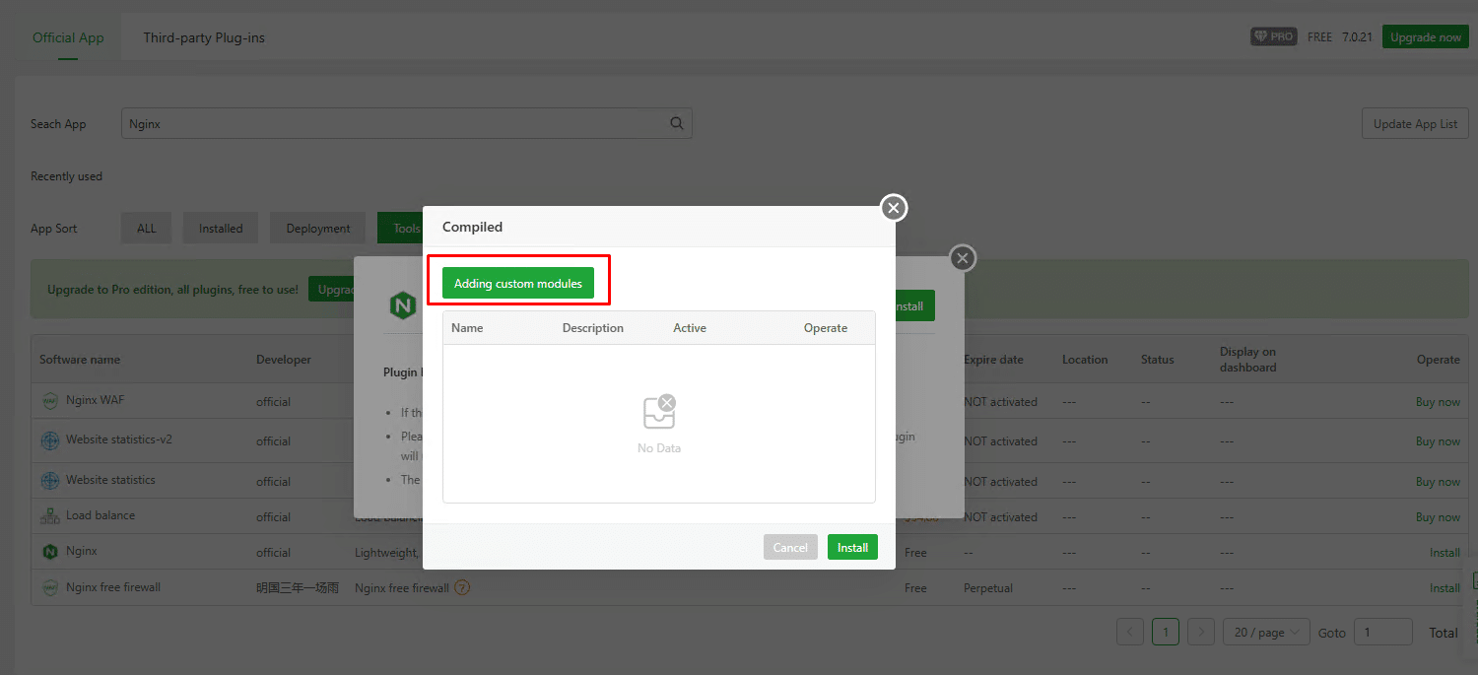Click Buy now for Website statistics-v2
The height and width of the screenshot is (675, 1478).
(x=1438, y=441)
